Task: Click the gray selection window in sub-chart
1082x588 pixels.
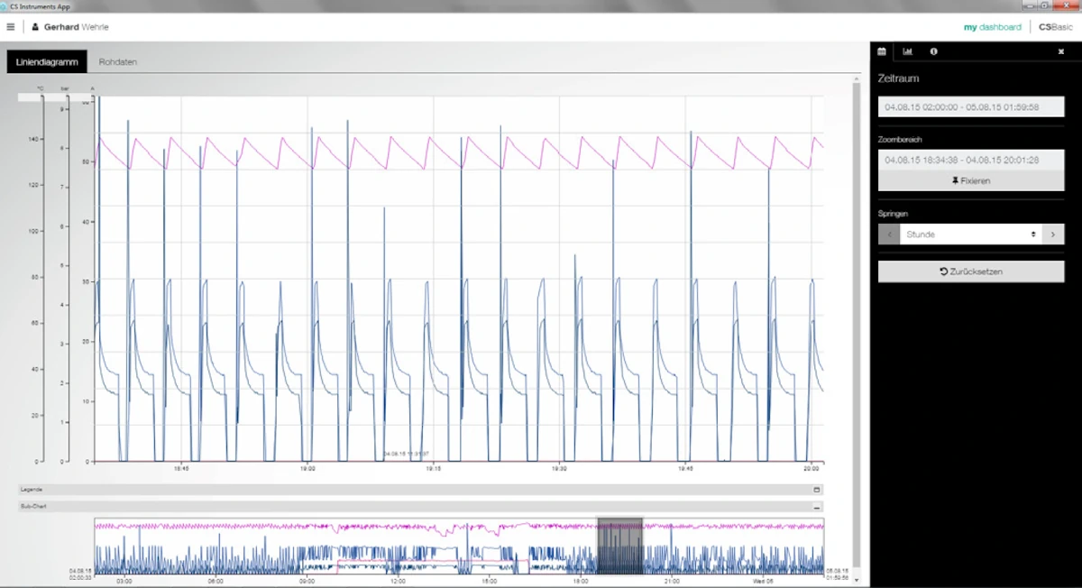Action: pyautogui.click(x=619, y=546)
